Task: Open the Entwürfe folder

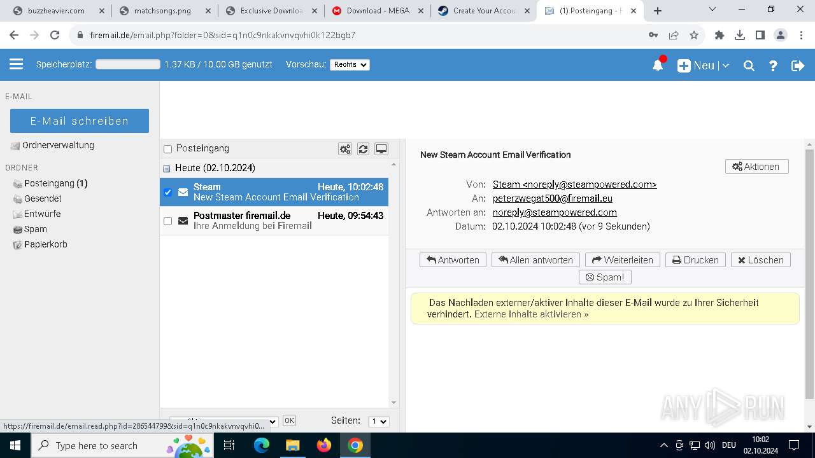Action: [42, 214]
